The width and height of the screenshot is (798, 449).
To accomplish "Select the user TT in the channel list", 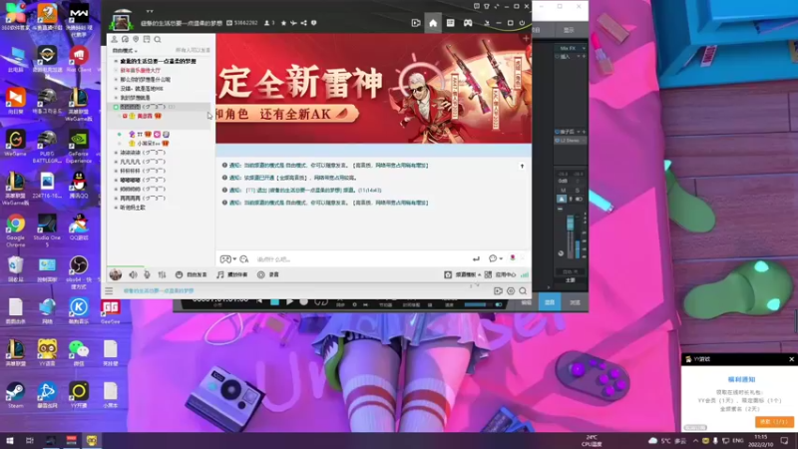I will [140, 135].
